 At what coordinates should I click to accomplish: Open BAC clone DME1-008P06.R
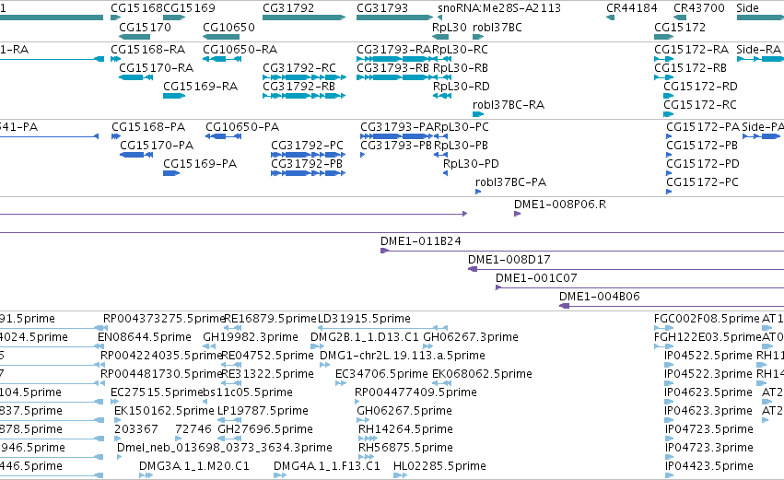coord(517,214)
